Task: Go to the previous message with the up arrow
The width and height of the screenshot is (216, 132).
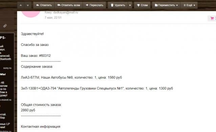Action: point(21,5)
